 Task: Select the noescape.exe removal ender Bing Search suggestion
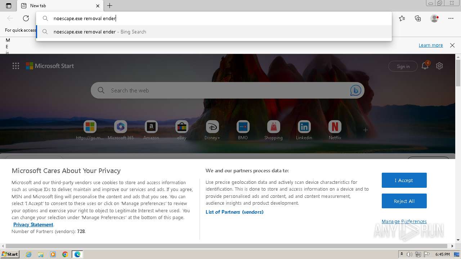214,32
